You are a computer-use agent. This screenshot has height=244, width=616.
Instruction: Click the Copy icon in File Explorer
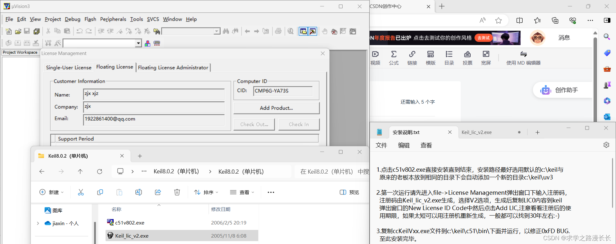100,192
